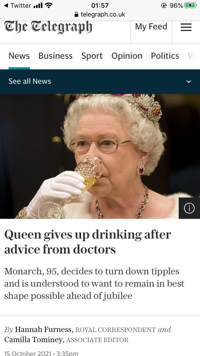Tap the Queen drinking article photo
Viewport: 200px width, 356px height.
[x=100, y=156]
